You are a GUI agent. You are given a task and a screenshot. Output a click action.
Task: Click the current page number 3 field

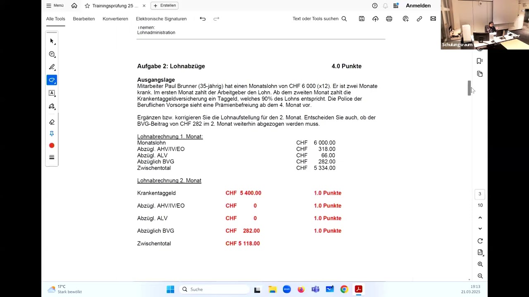(x=480, y=194)
